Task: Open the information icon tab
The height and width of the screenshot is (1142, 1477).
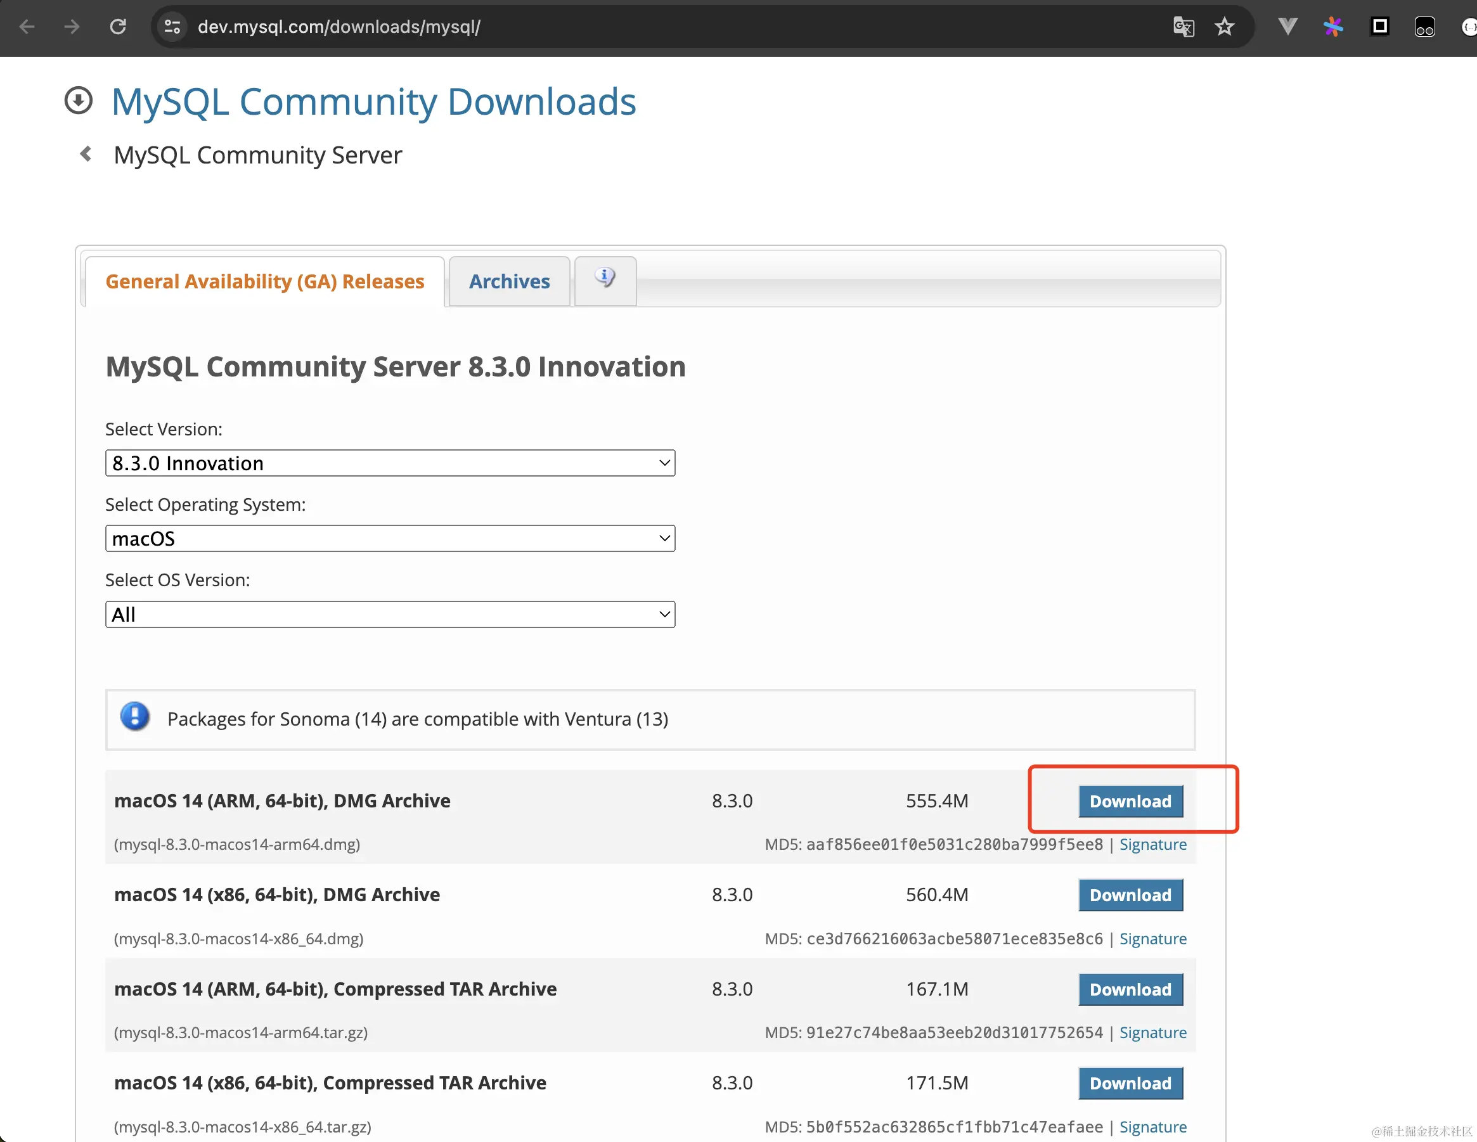Action: pos(605,278)
